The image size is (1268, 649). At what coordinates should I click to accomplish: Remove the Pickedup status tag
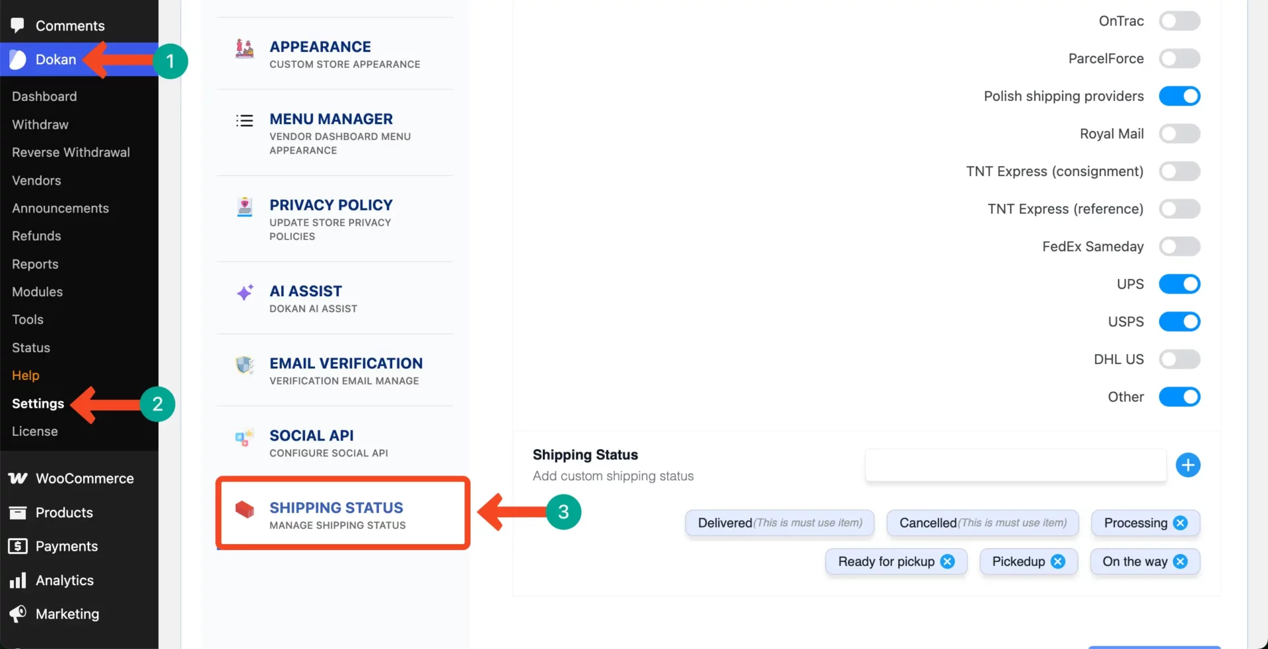point(1058,561)
